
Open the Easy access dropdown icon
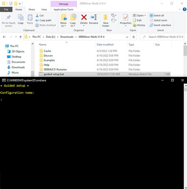114,20
